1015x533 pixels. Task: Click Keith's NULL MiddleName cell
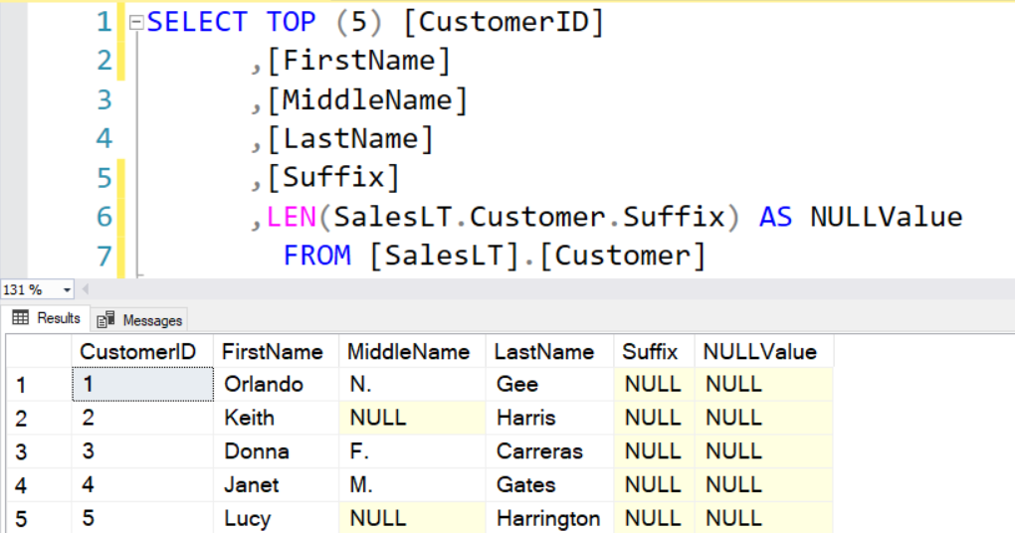coord(412,418)
